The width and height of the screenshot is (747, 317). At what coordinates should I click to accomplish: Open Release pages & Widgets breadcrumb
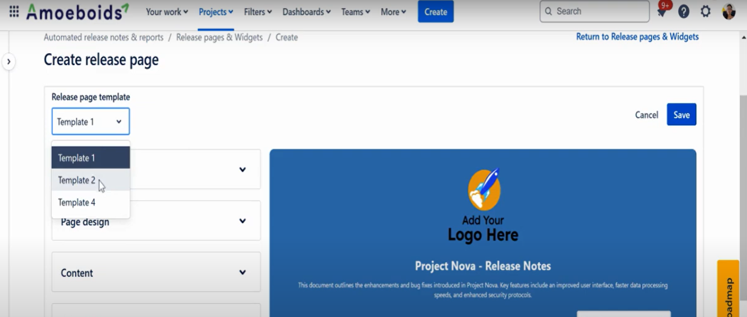coord(219,37)
